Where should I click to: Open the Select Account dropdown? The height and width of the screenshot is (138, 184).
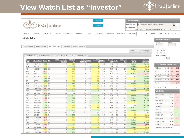click(x=156, y=25)
